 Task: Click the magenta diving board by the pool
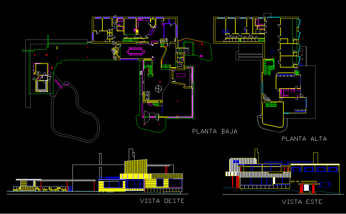tap(58, 84)
